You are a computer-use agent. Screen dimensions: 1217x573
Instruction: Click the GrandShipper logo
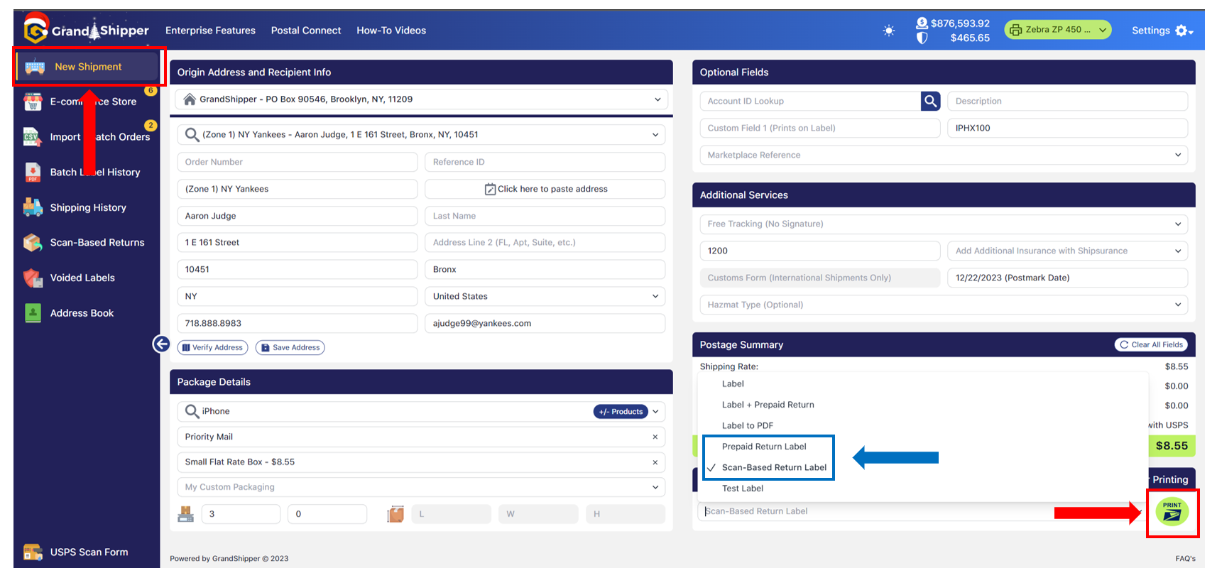pyautogui.click(x=86, y=30)
